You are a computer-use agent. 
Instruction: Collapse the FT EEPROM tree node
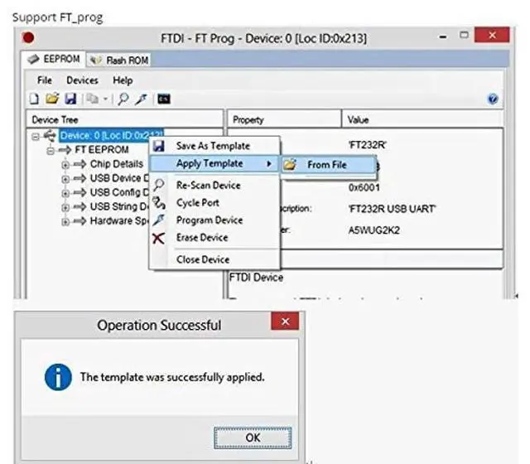pos(51,150)
